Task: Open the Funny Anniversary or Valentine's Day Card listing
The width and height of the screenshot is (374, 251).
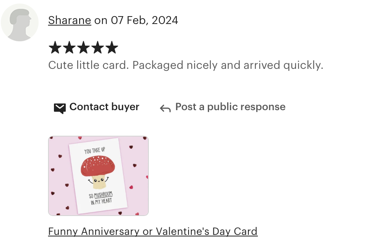Action: [x=153, y=231]
